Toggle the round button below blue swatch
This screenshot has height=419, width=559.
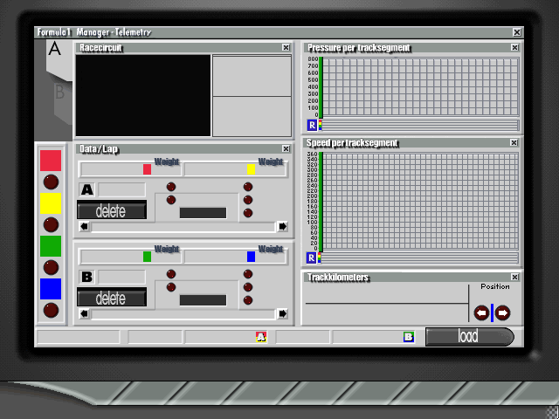tap(51, 311)
